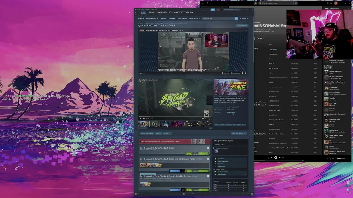Viewport: 353px width, 198px height.
Task: Open trailer video settings gear
Action: coord(203,119)
